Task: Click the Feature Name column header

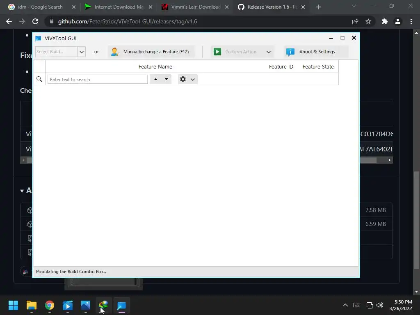Action: (x=155, y=67)
